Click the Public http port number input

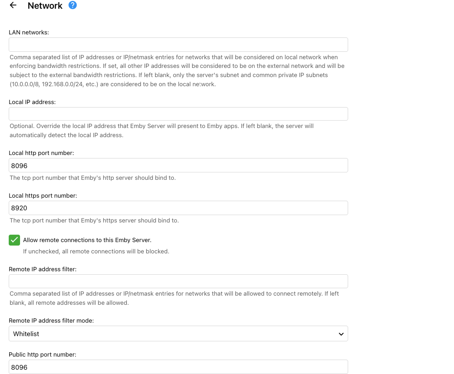point(178,367)
